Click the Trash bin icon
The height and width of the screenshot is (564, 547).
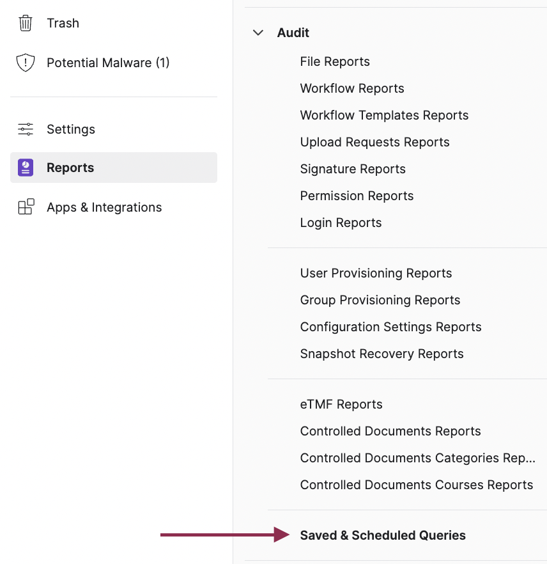[x=26, y=23]
